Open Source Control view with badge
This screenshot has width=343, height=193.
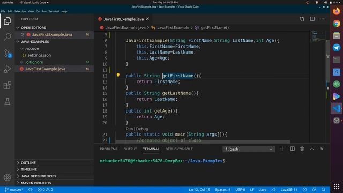[8, 53]
